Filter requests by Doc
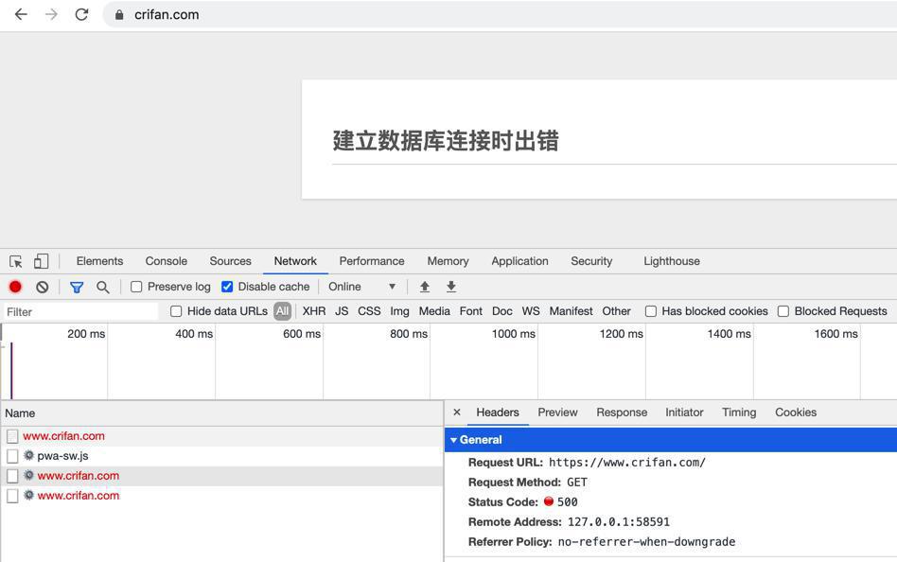The height and width of the screenshot is (562, 897). point(501,311)
